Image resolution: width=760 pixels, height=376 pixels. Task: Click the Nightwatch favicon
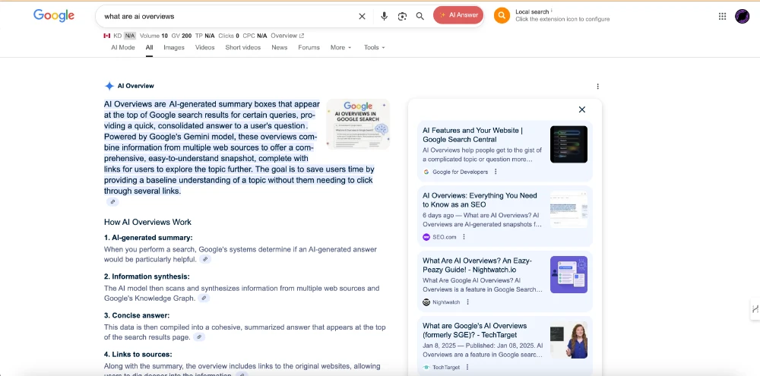426,302
